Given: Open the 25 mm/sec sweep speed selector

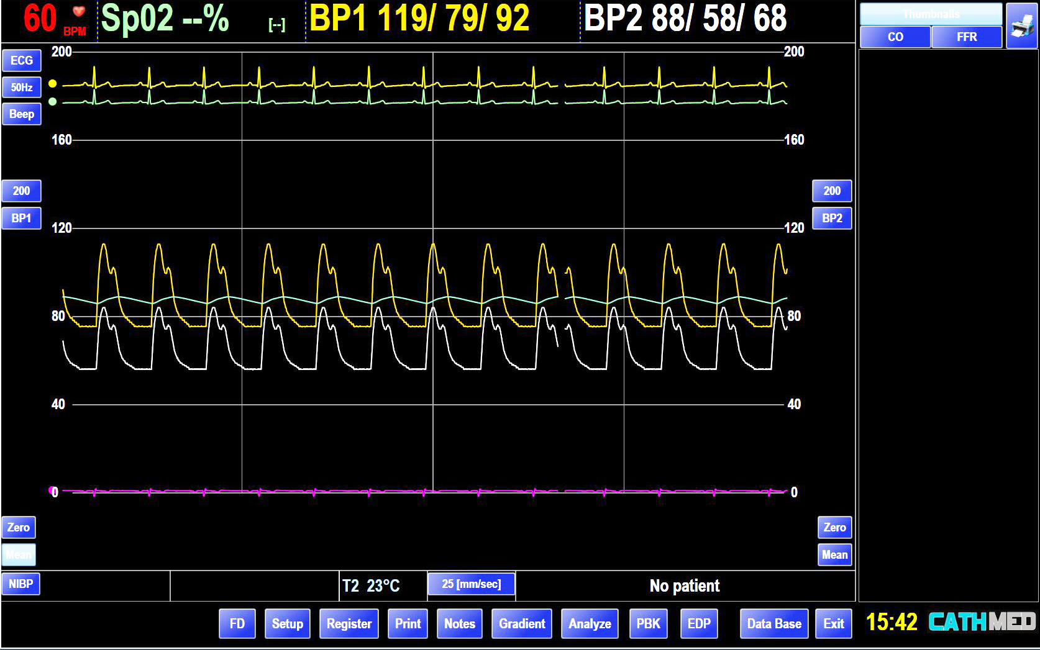Looking at the screenshot, I should [x=471, y=584].
